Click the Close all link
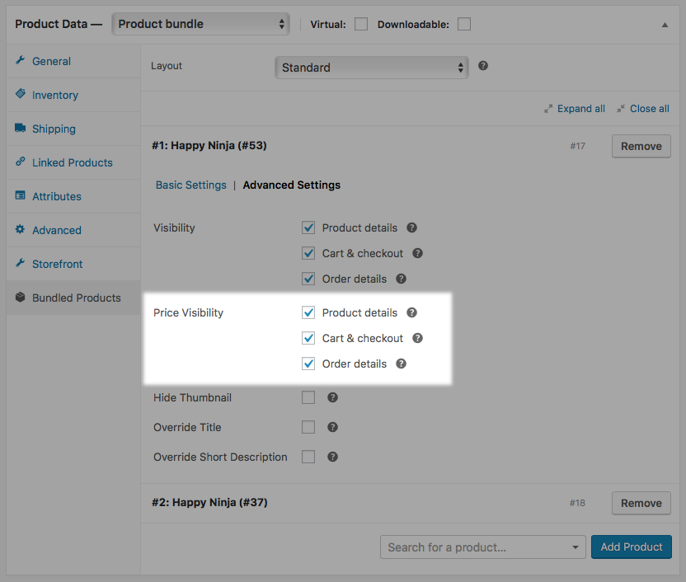 [x=650, y=109]
